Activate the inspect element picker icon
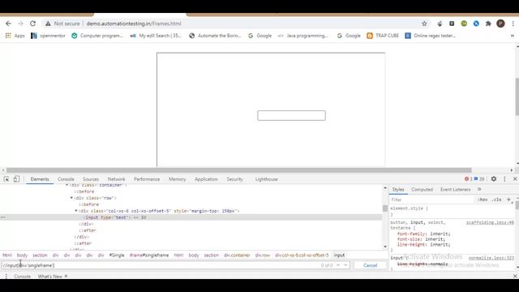The height and width of the screenshot is (292, 519). pos(6,179)
